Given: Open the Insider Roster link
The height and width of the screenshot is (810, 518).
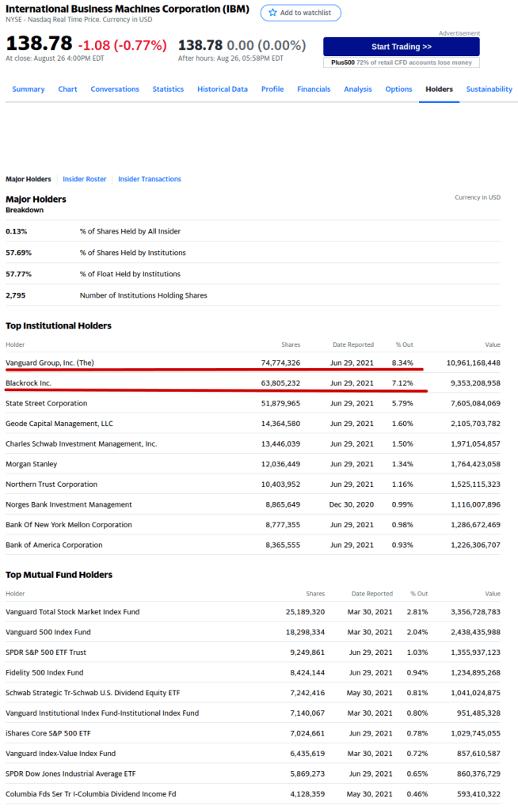Looking at the screenshot, I should [85, 179].
